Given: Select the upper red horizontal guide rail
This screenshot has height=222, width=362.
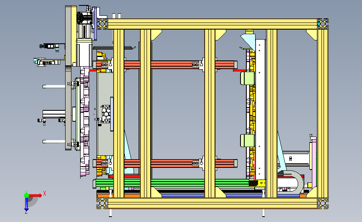Looking at the screenshot, I should tap(165, 65).
